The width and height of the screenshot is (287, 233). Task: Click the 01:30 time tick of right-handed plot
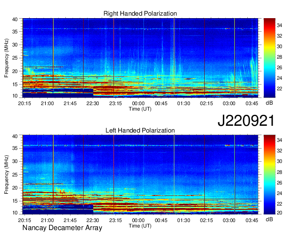coord(184,103)
